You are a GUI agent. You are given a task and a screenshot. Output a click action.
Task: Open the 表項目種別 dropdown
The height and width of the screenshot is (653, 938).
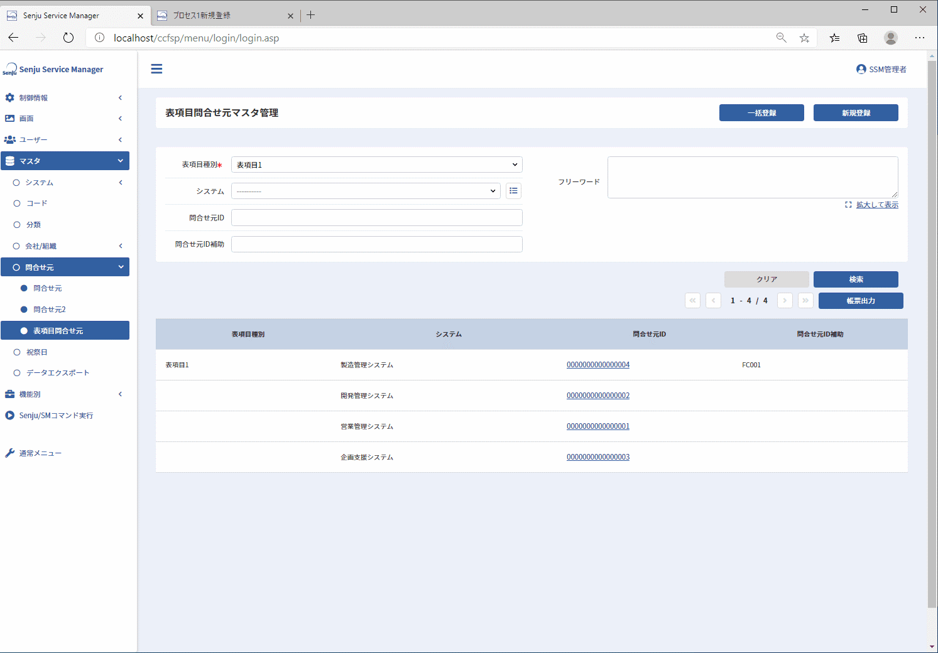tap(377, 165)
